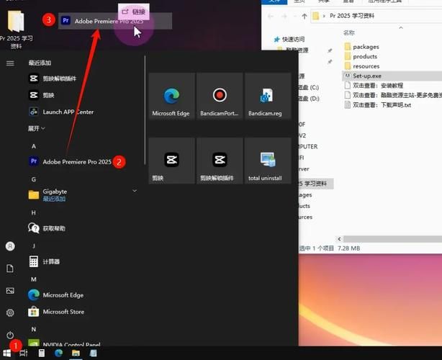This screenshot has width=442, height=360.
Task: Click the total uninstall tile
Action: (268, 161)
